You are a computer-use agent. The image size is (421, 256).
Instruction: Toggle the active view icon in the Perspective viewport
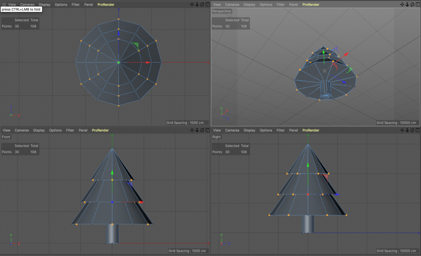418,5
